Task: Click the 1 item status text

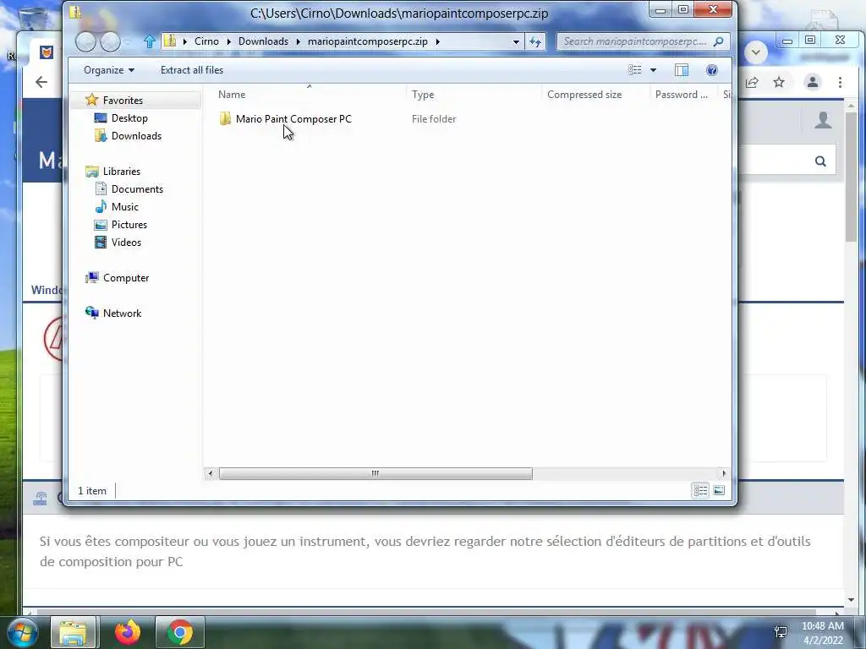Action: [x=91, y=491]
